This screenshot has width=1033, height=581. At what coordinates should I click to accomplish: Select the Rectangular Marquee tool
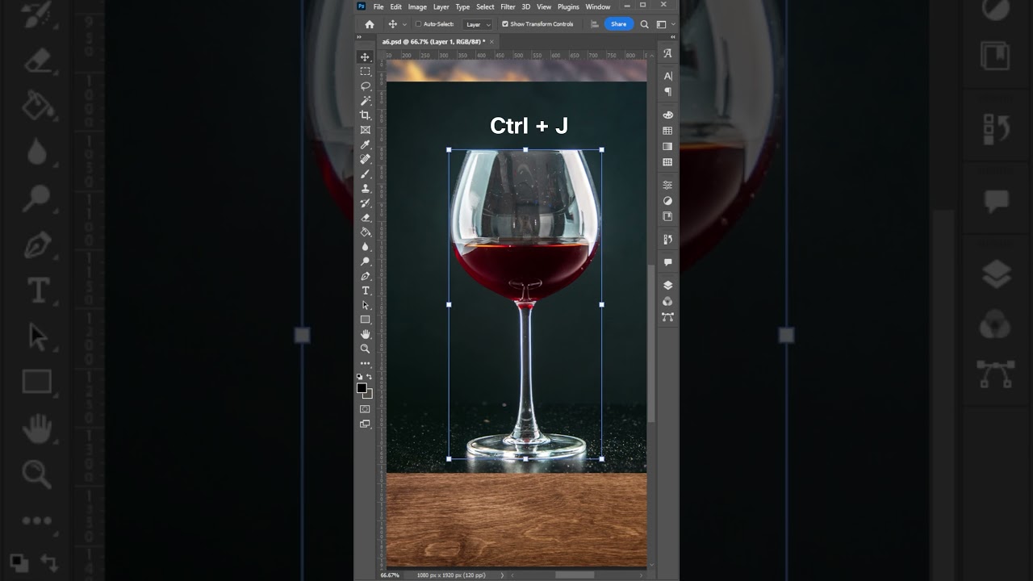point(365,72)
